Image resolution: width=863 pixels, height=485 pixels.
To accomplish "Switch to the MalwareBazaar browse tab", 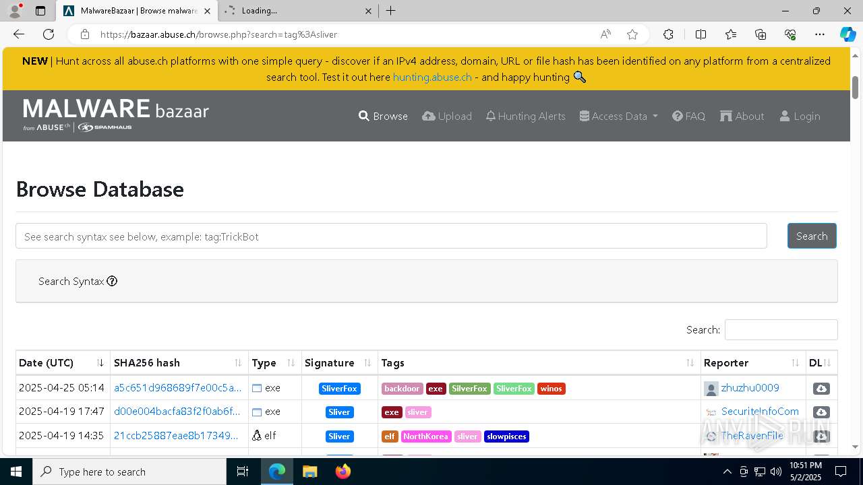I will tap(137, 11).
